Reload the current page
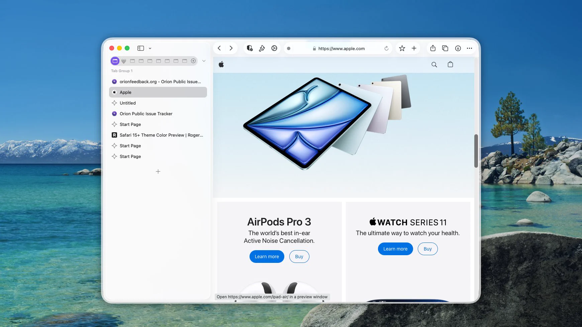 pyautogui.click(x=386, y=48)
